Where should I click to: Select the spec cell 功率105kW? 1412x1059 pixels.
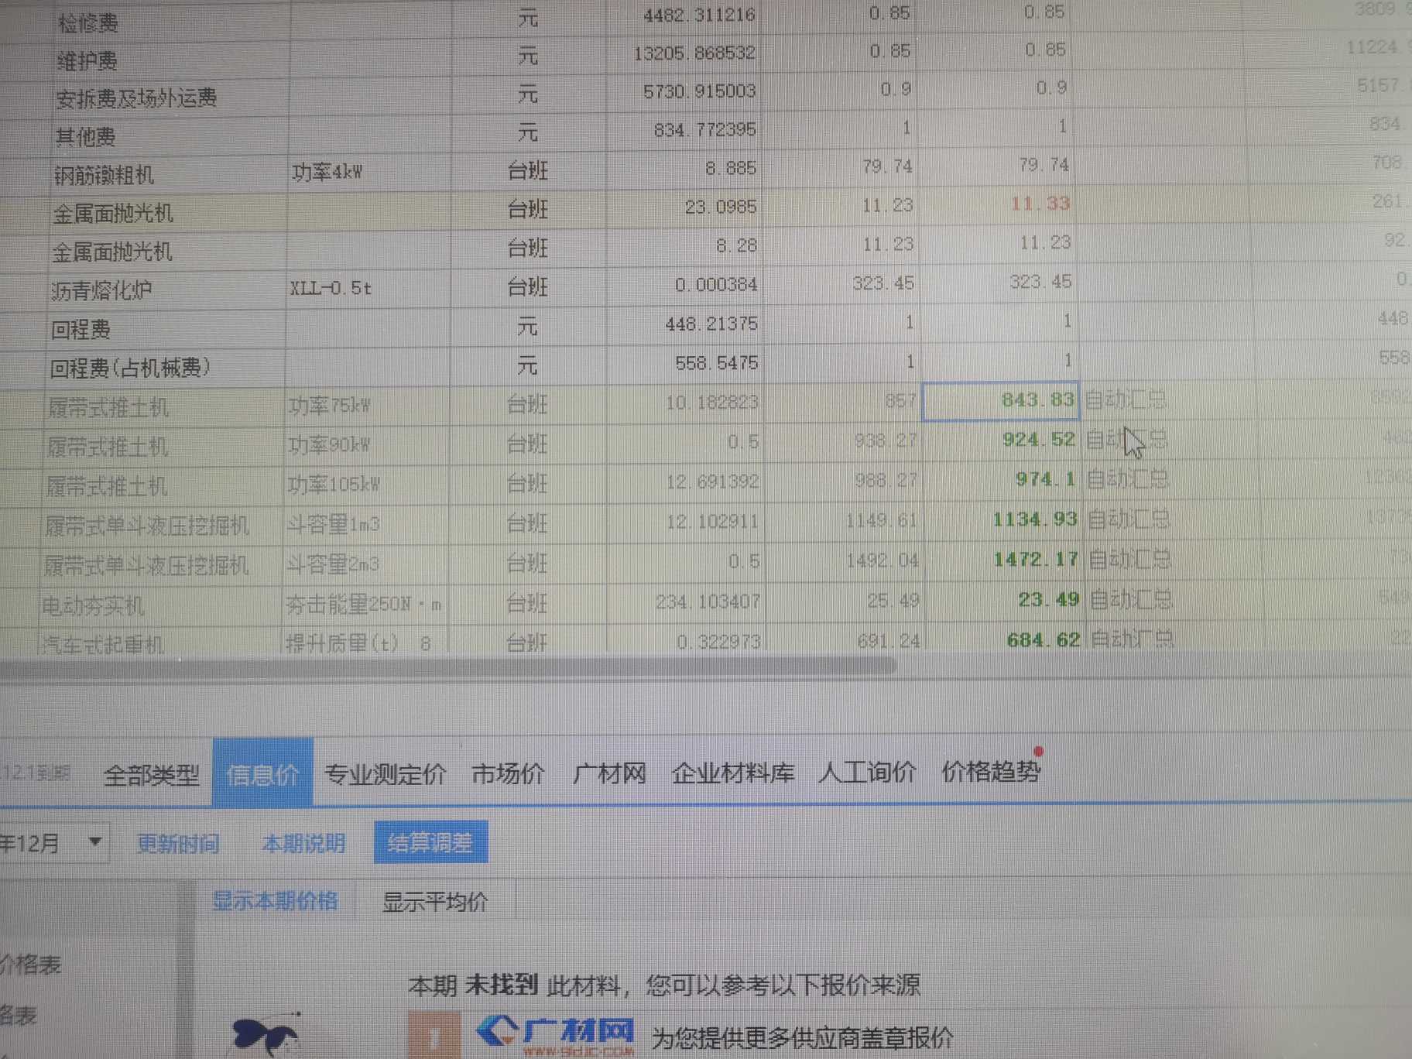click(x=334, y=485)
